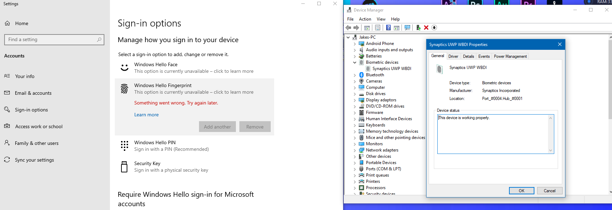Open the Action menu in Device Manager
The image size is (612, 210).
pos(365,19)
